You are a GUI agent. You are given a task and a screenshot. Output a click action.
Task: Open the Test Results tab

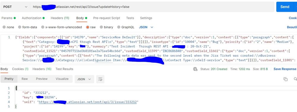[64, 69]
